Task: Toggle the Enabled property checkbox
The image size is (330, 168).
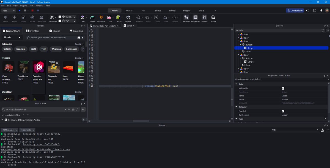Action: (x=283, y=111)
